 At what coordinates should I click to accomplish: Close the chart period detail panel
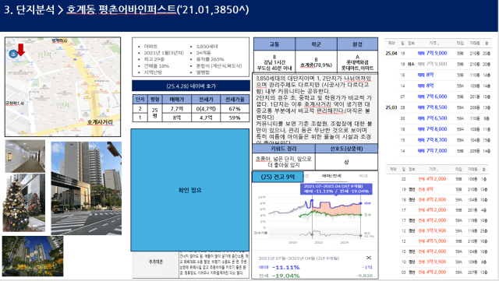[x=369, y=258]
